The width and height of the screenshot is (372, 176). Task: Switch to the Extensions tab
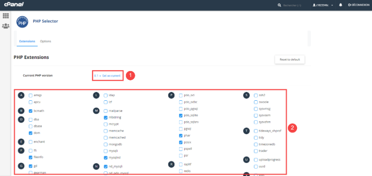tap(27, 41)
